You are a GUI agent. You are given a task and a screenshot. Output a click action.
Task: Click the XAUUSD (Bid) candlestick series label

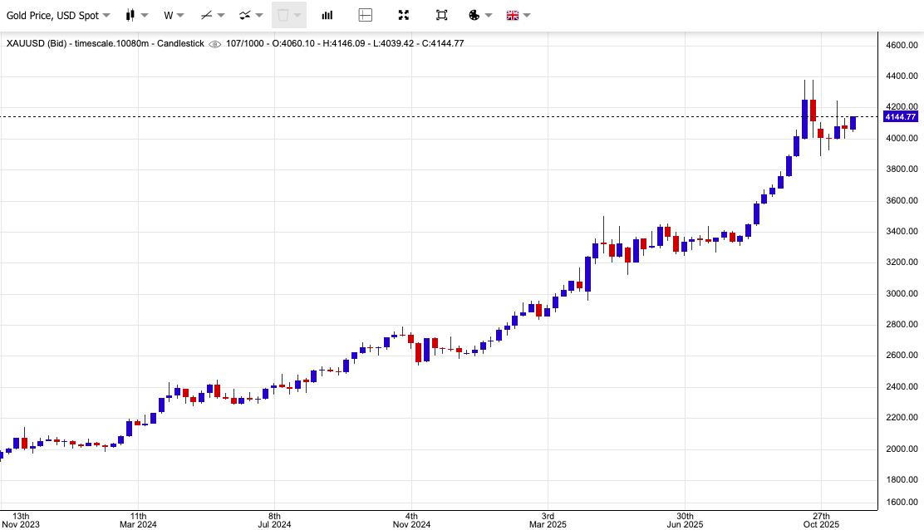[105, 43]
